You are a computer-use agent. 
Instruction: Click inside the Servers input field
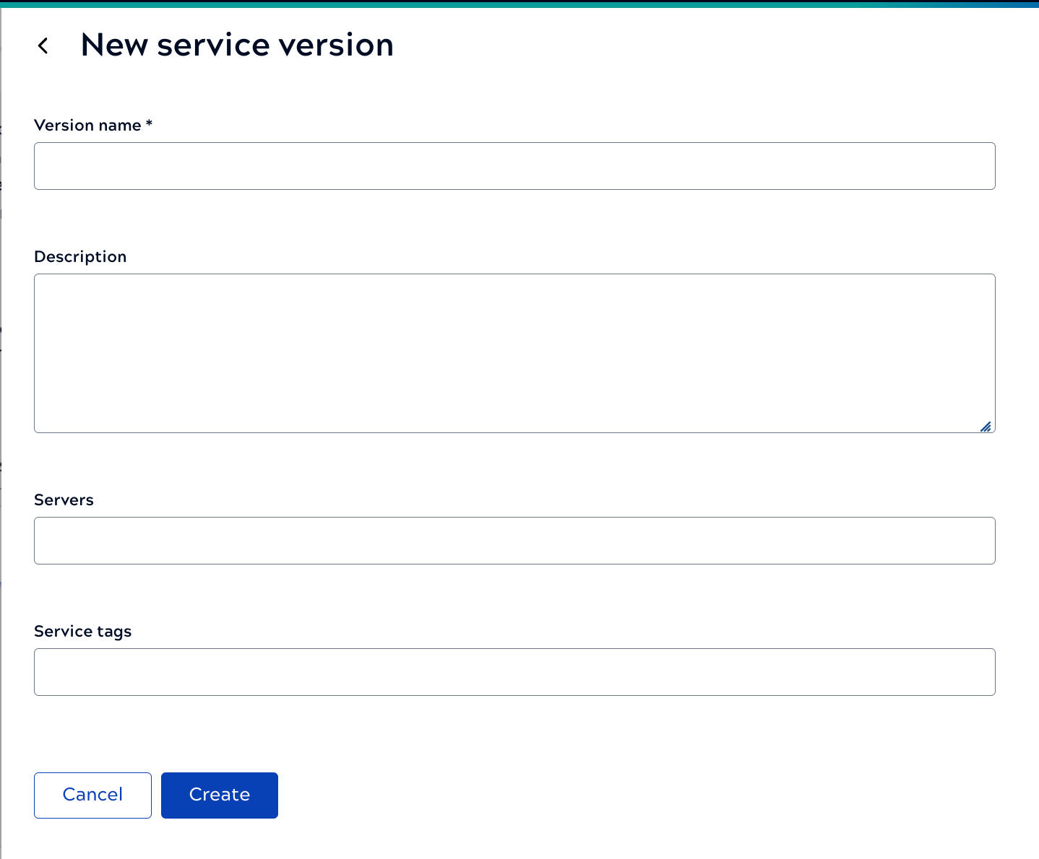[x=514, y=541]
